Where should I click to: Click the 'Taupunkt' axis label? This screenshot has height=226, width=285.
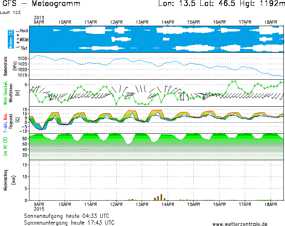pos(11,121)
